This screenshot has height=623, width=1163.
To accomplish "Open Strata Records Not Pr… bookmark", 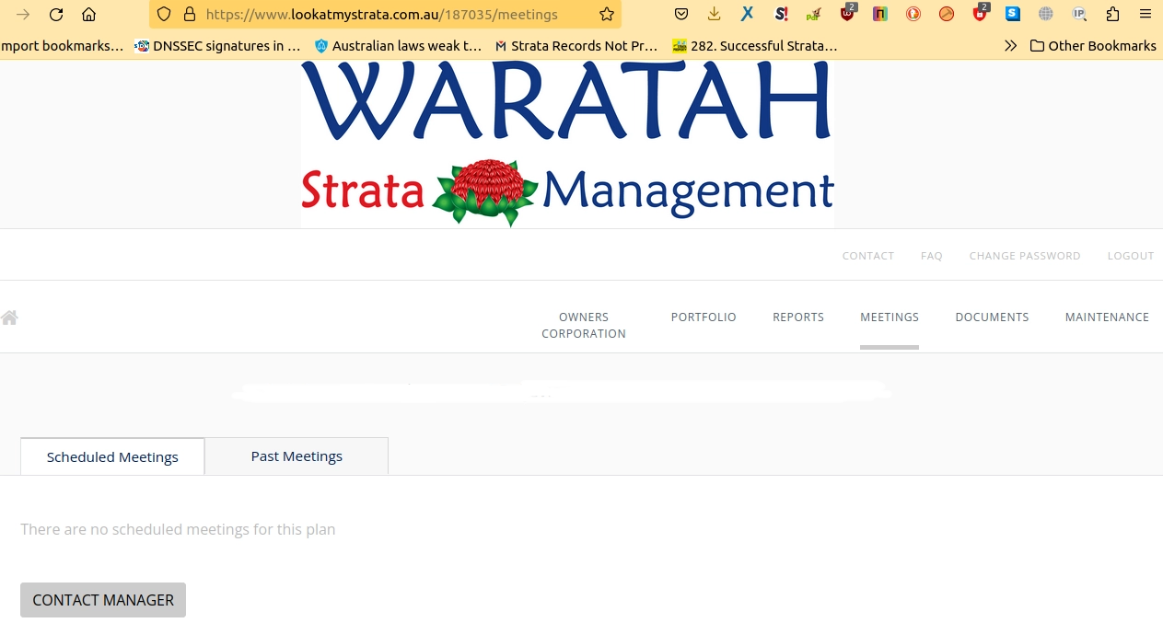I will (x=576, y=45).
